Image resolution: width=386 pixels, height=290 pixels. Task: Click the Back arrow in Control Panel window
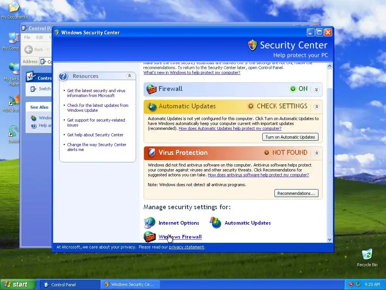[29, 49]
